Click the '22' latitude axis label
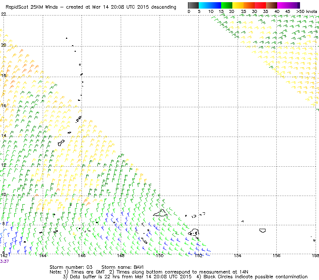 tap(3, 14)
